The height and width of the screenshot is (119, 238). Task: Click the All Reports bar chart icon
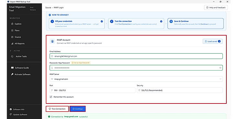(12, 44)
